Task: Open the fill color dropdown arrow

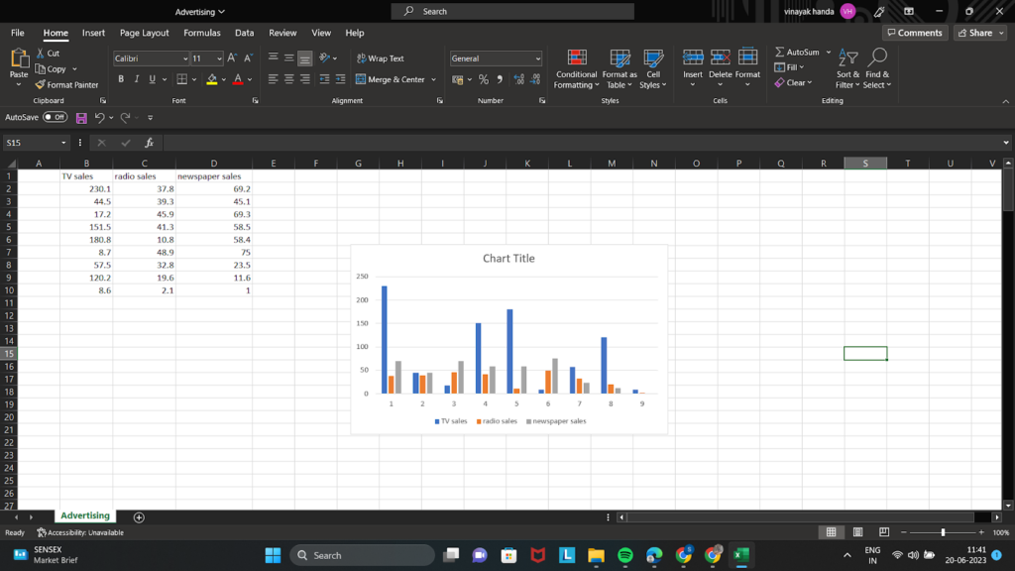Action: pyautogui.click(x=224, y=79)
